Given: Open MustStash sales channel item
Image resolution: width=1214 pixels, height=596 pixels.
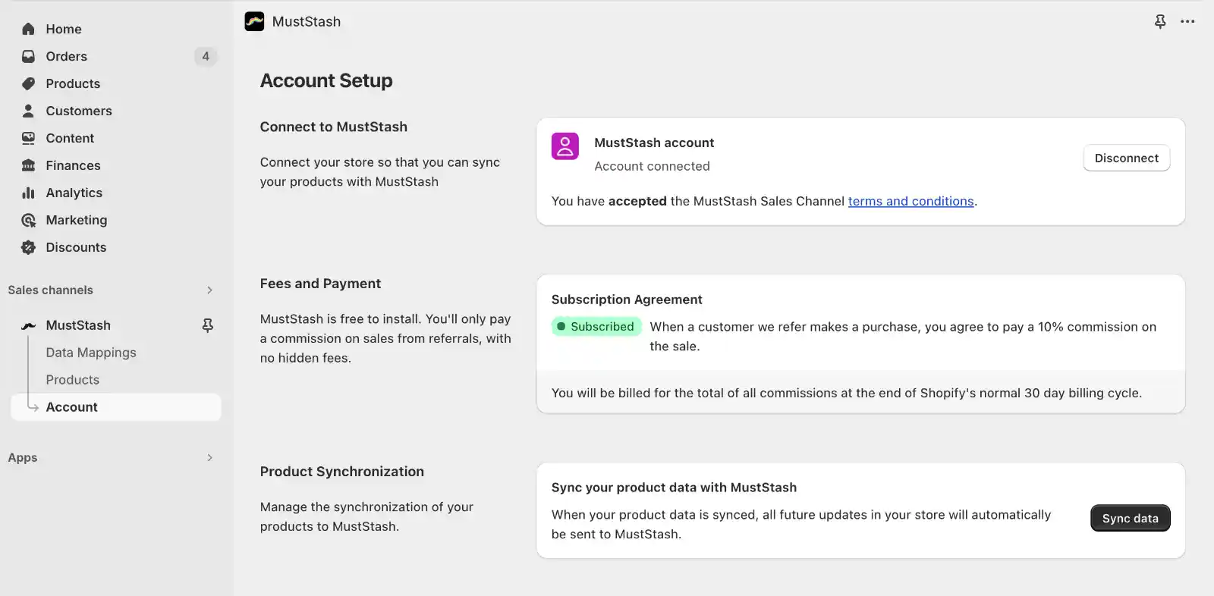Looking at the screenshot, I should point(78,325).
